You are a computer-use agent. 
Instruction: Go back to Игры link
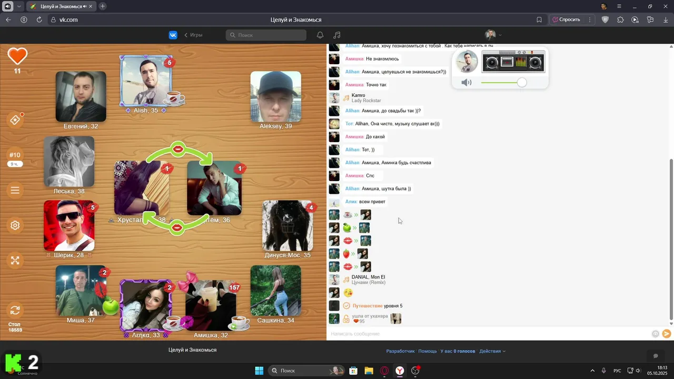tap(193, 35)
